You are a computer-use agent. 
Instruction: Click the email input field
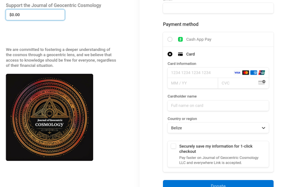218,8
